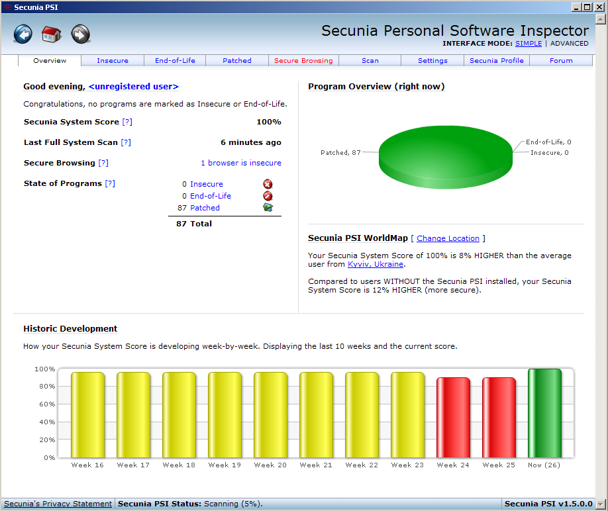Click the green Patched status icon
Viewport: 608px width, 511px height.
point(268,208)
